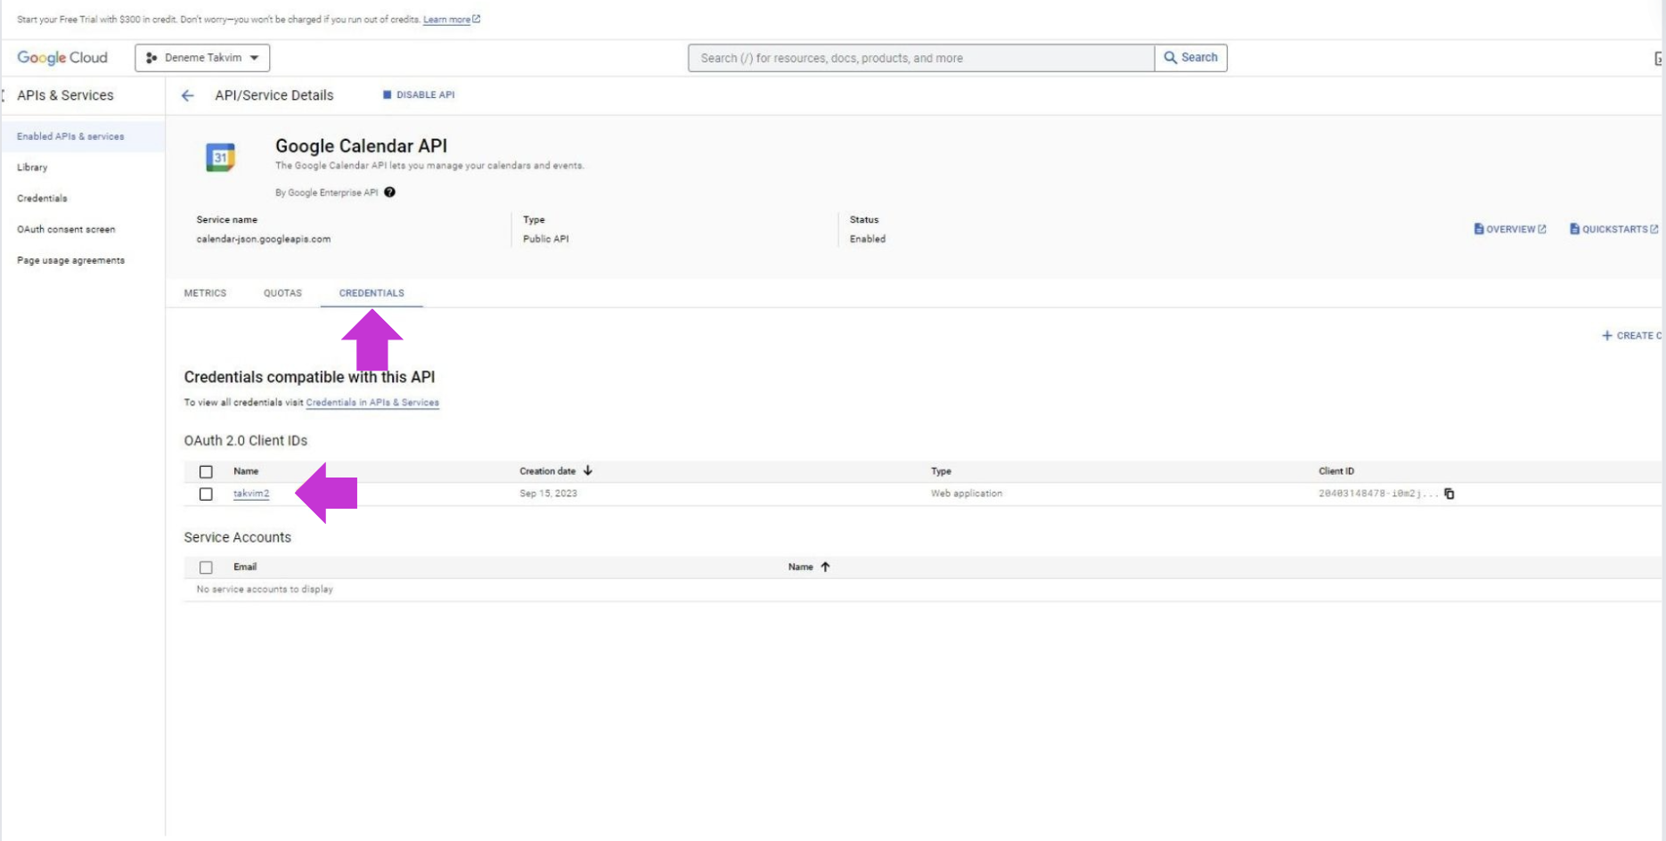Open the Credentials tab
The height and width of the screenshot is (841, 1666).
pyautogui.click(x=372, y=293)
